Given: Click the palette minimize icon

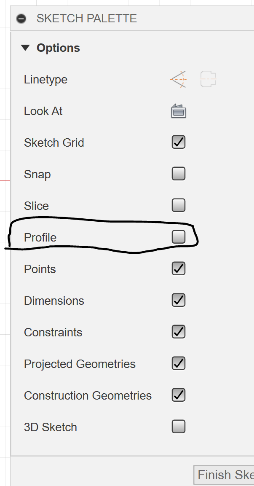Looking at the screenshot, I should coord(21,19).
